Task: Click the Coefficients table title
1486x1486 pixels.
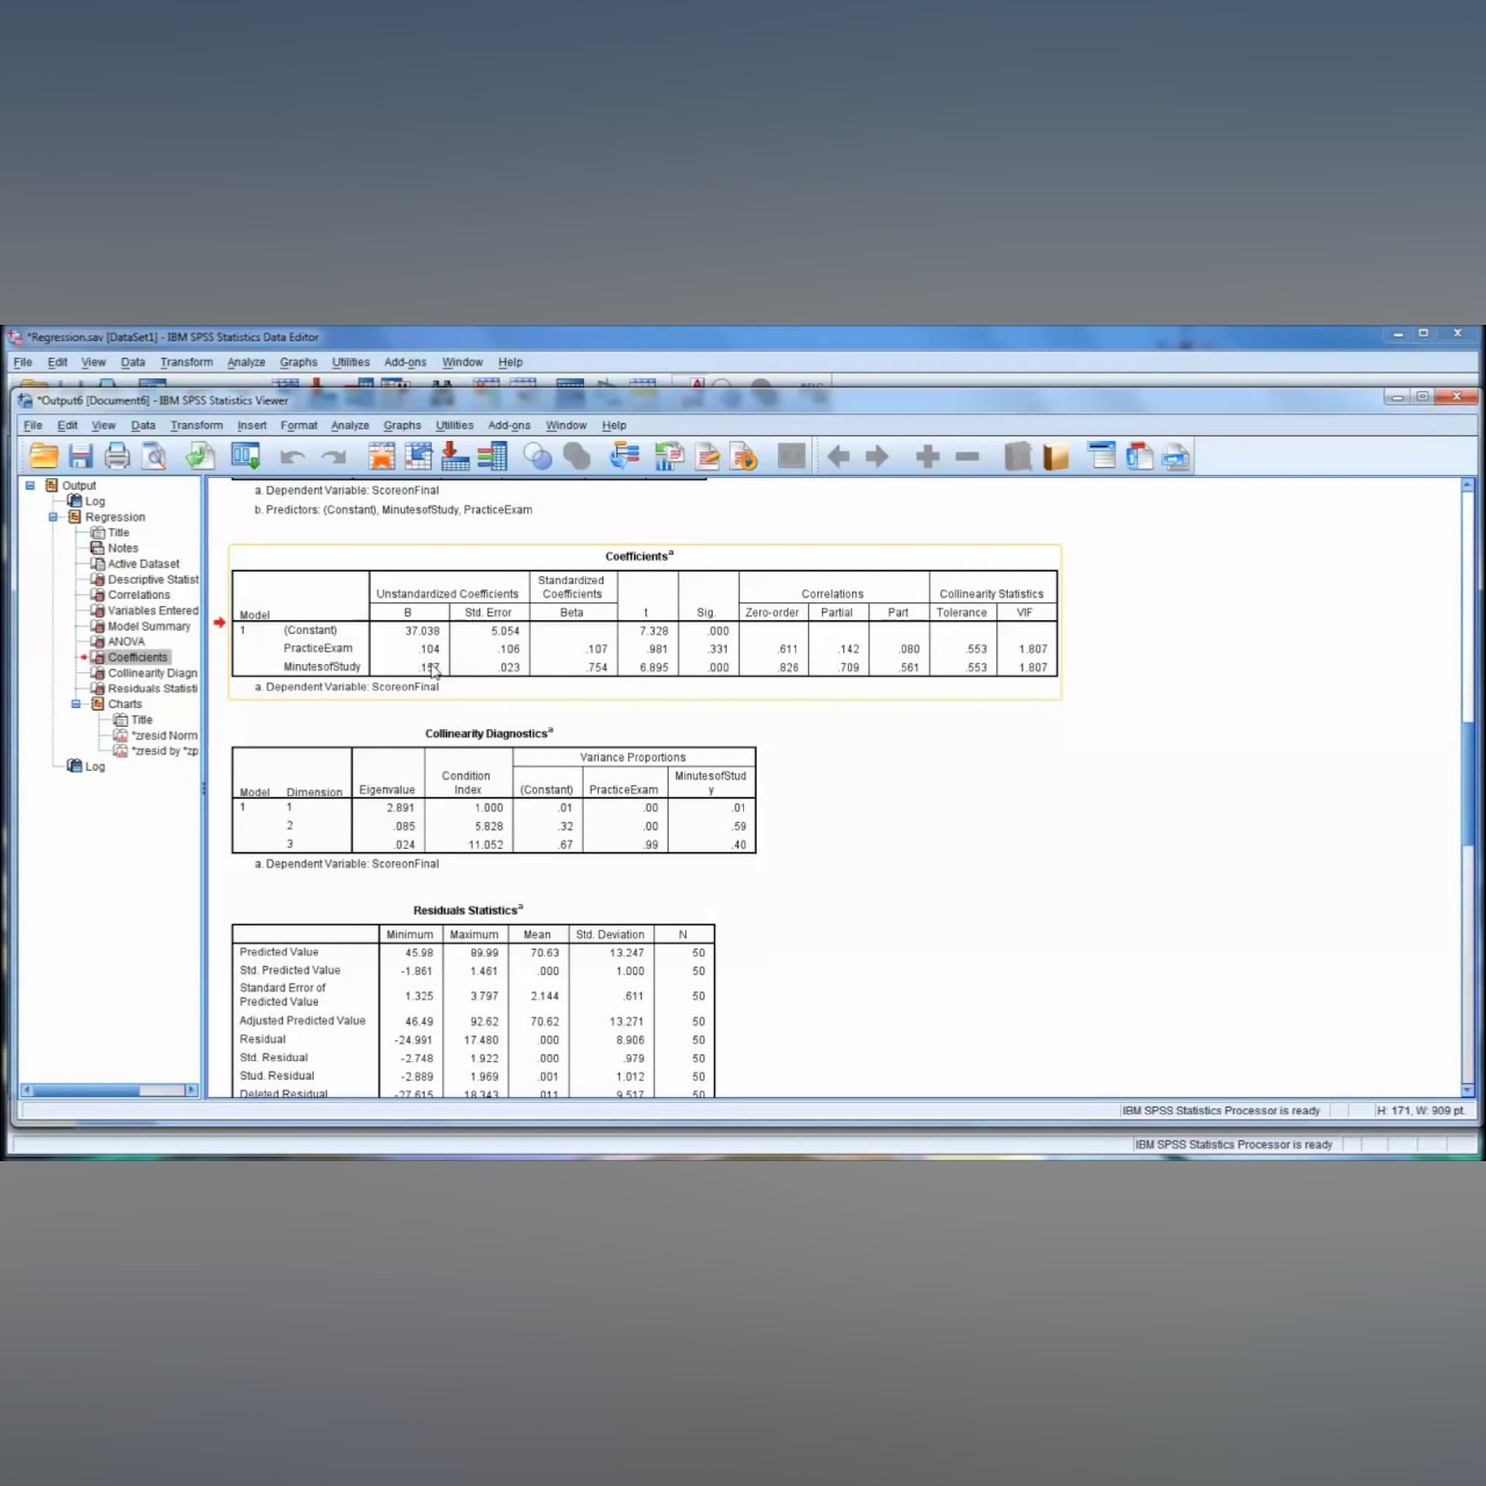Action: click(639, 556)
